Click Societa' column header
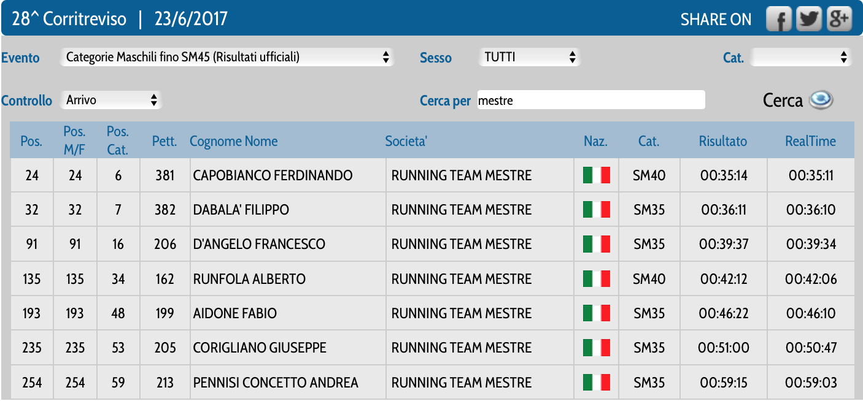This screenshot has height=401, width=863. coord(406,141)
